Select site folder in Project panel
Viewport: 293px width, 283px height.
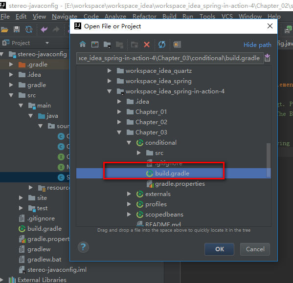[42, 198]
